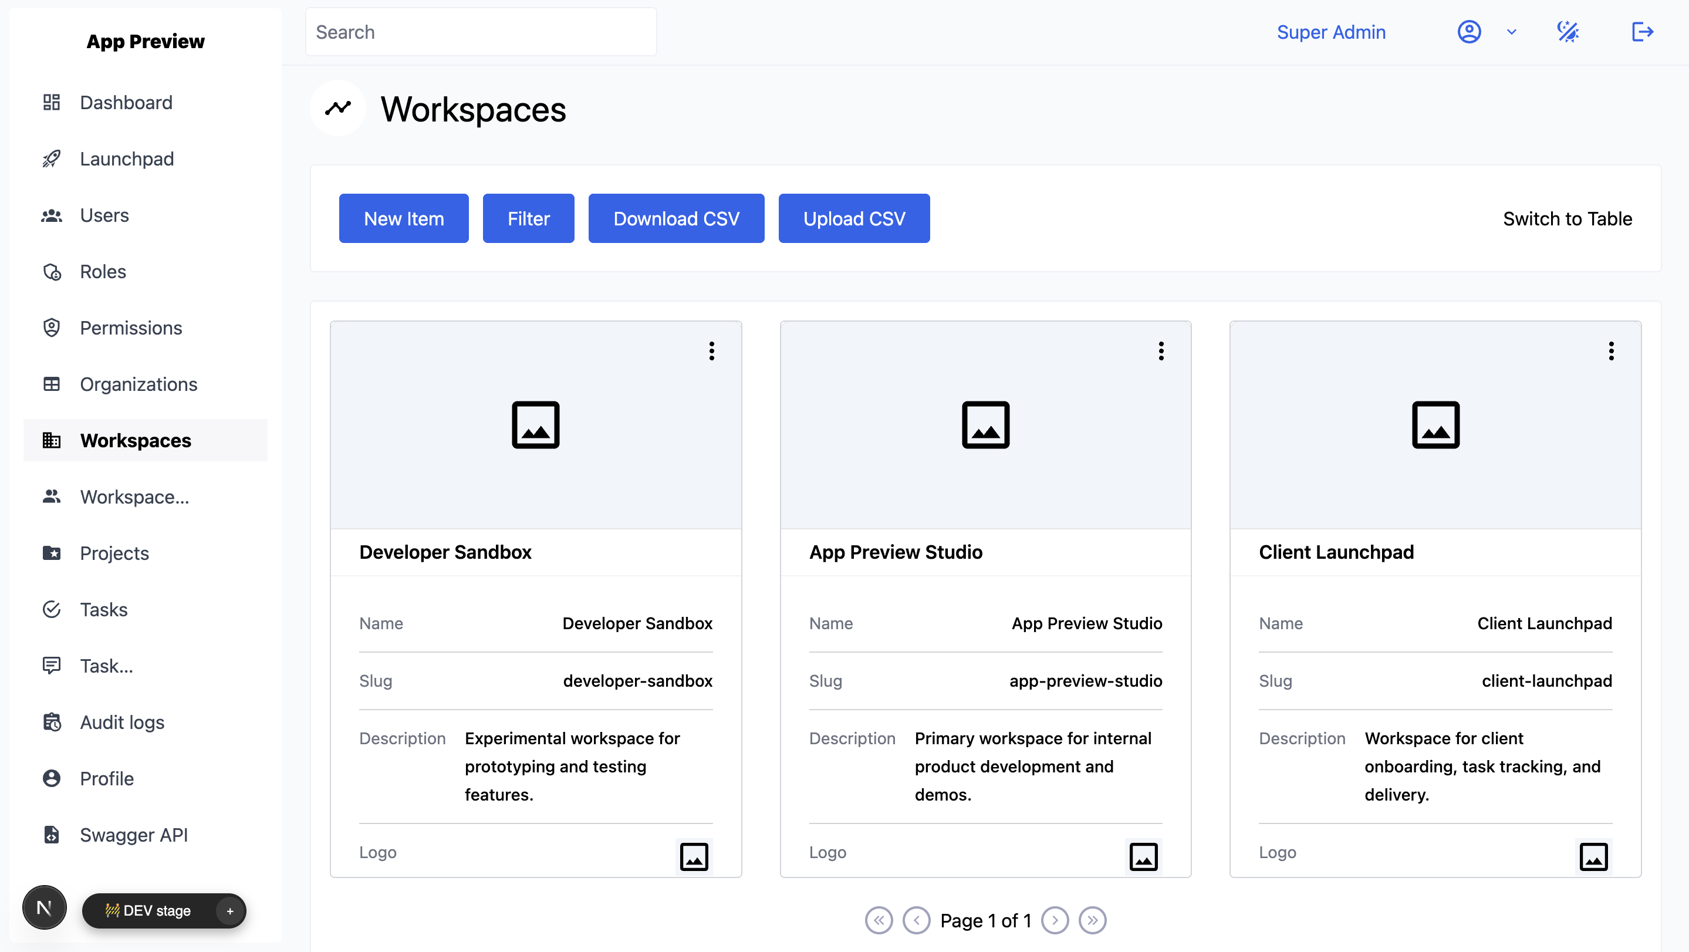
Task: Click the Workspaces chart icon beside the title
Action: click(337, 108)
